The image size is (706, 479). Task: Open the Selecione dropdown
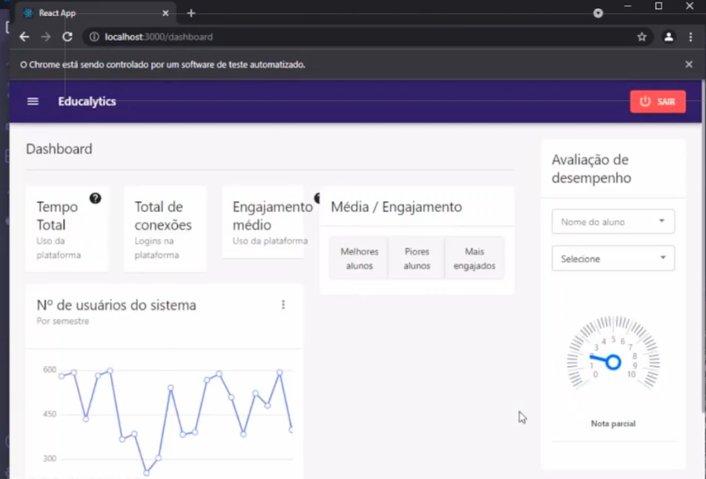613,258
